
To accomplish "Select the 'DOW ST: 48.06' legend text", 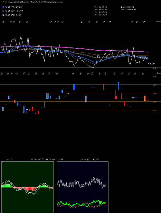I will tap(13, 7).
